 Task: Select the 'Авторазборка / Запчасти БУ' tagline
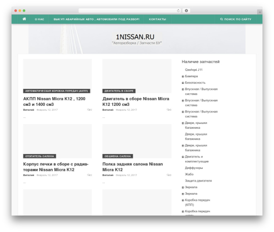pyautogui.click(x=137, y=43)
